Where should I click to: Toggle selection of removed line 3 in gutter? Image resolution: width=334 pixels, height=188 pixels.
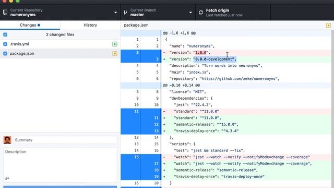(141, 53)
